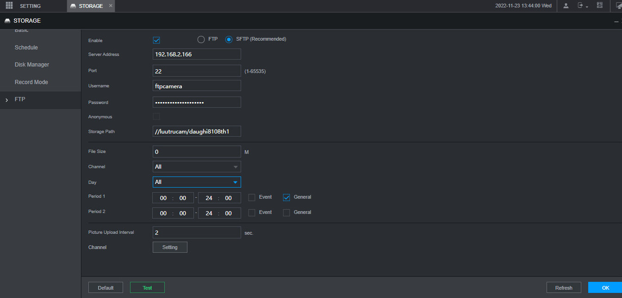Switch to the SETTING tab
The height and width of the screenshot is (298, 622).
[x=30, y=6]
